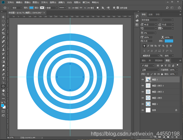Open the 华文宋体 font family dropdown
183x140 pixels.
click(x=151, y=20)
